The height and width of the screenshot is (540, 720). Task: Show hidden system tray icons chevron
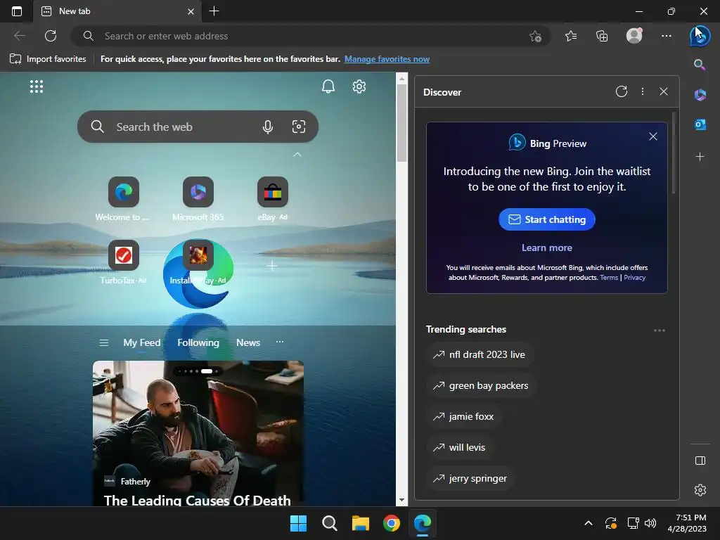pos(589,523)
